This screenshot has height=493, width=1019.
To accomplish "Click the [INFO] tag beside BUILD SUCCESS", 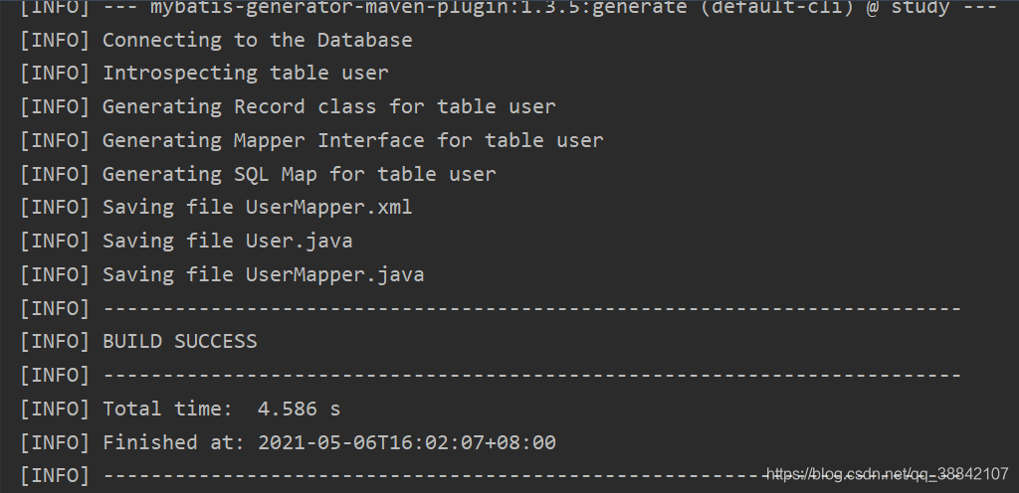I will [55, 342].
